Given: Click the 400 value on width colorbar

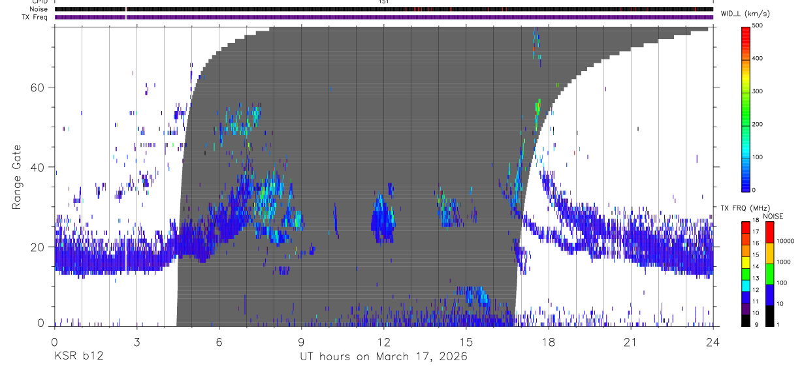Looking at the screenshot, I should click(x=757, y=59).
